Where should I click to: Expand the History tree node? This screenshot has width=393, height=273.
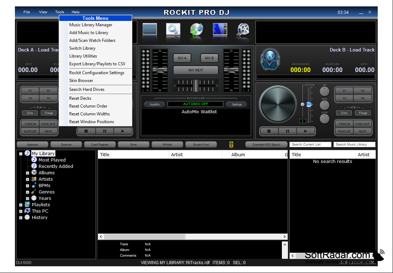pyautogui.click(x=21, y=218)
